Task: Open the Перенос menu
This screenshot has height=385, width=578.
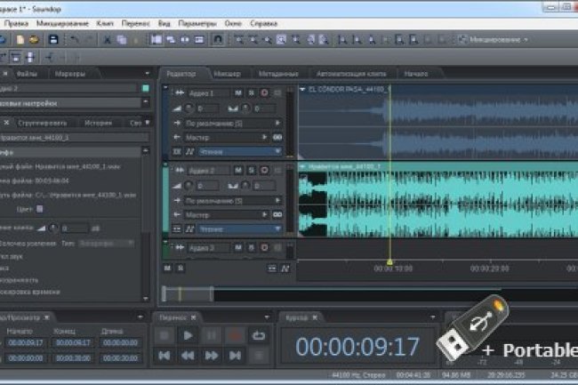Action: pos(136,23)
